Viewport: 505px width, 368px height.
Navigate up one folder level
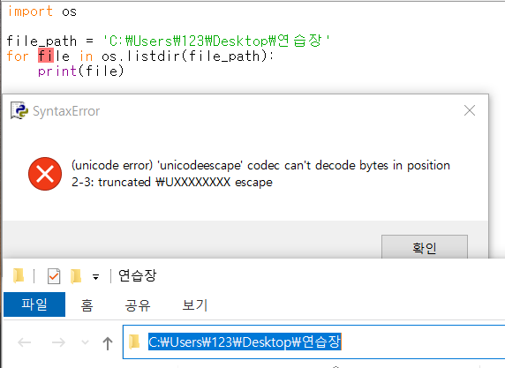click(108, 343)
